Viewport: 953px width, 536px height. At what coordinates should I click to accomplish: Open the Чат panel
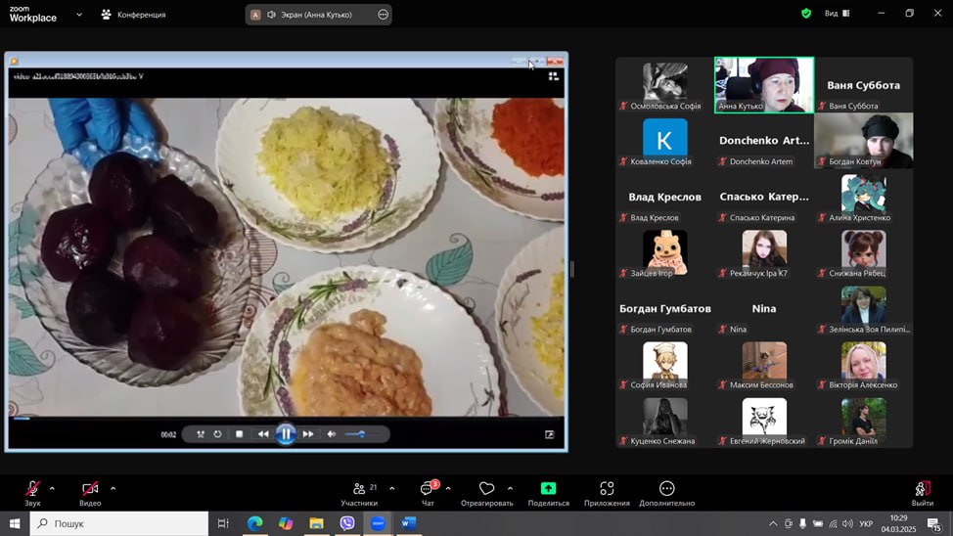(x=428, y=489)
